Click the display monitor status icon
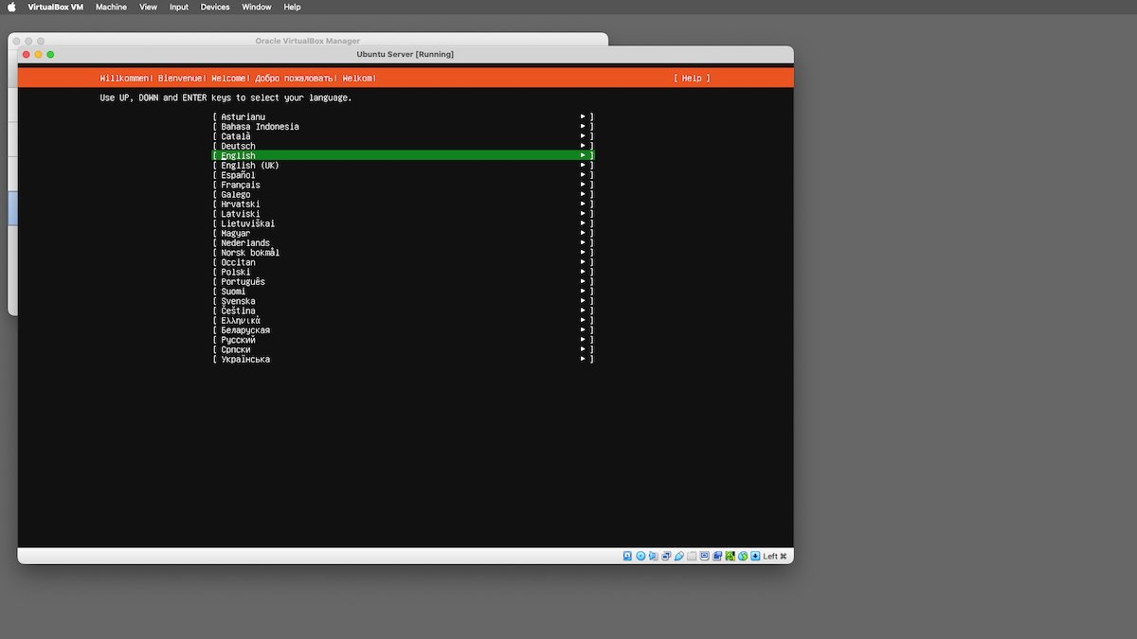 pos(704,556)
